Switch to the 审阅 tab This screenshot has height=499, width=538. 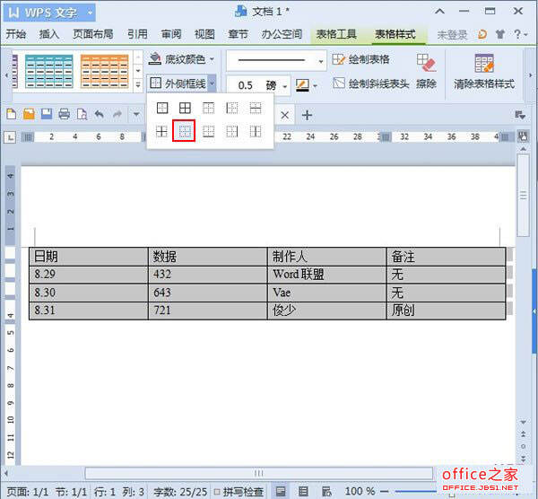pos(171,34)
